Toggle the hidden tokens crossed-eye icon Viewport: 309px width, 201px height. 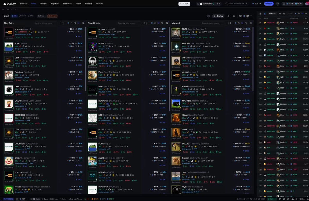click(x=233, y=16)
